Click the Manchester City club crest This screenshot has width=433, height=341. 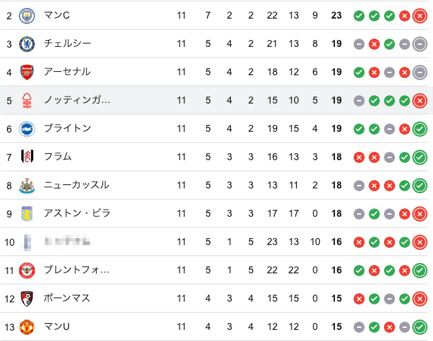[27, 16]
